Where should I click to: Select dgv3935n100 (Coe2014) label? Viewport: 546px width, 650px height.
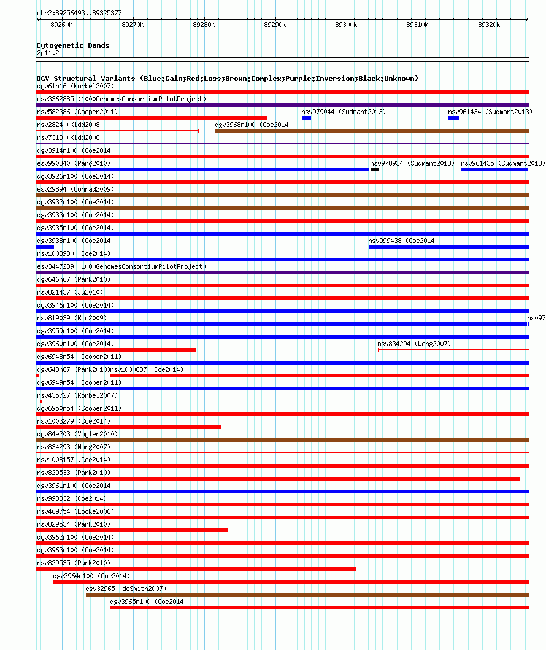[75, 228]
